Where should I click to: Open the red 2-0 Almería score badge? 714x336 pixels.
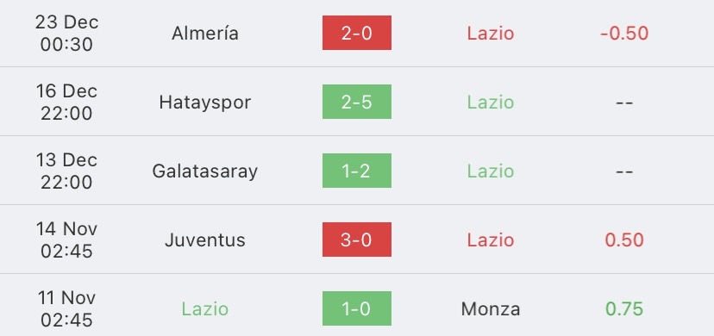pyautogui.click(x=356, y=33)
